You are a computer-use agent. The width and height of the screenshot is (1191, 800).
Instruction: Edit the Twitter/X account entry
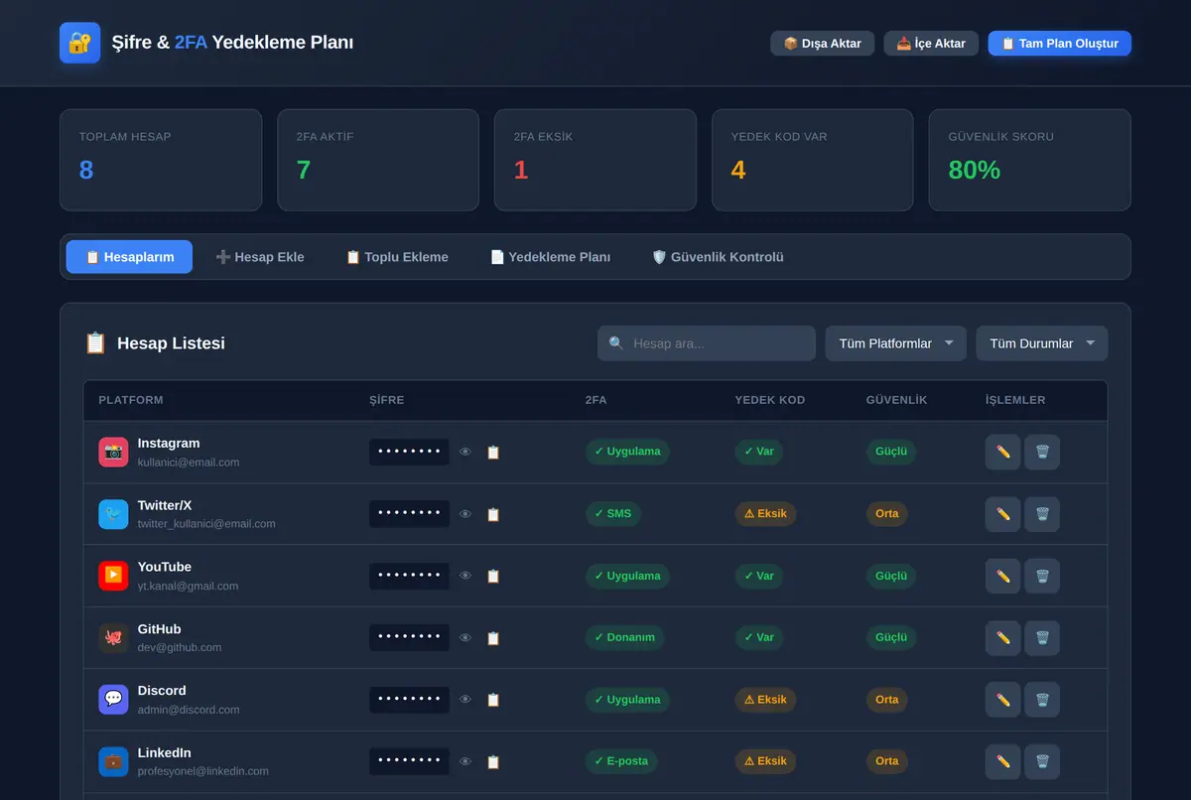[x=1002, y=514]
